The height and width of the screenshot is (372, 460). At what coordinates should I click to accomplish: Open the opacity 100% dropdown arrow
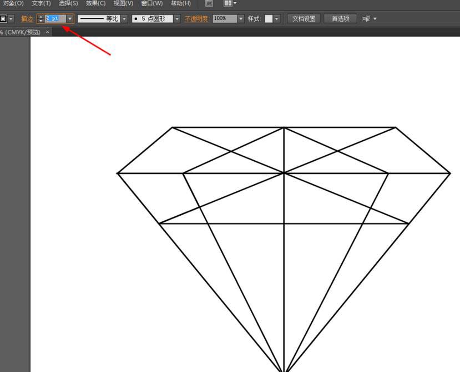click(x=241, y=19)
